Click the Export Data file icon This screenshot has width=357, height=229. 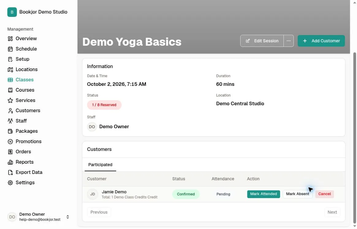point(10,173)
